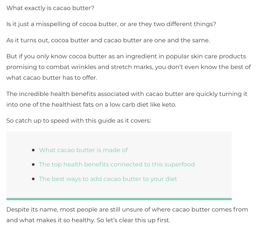Click the line 'So catch up to speed'
The width and height of the screenshot is (259, 235).
coord(79,121)
